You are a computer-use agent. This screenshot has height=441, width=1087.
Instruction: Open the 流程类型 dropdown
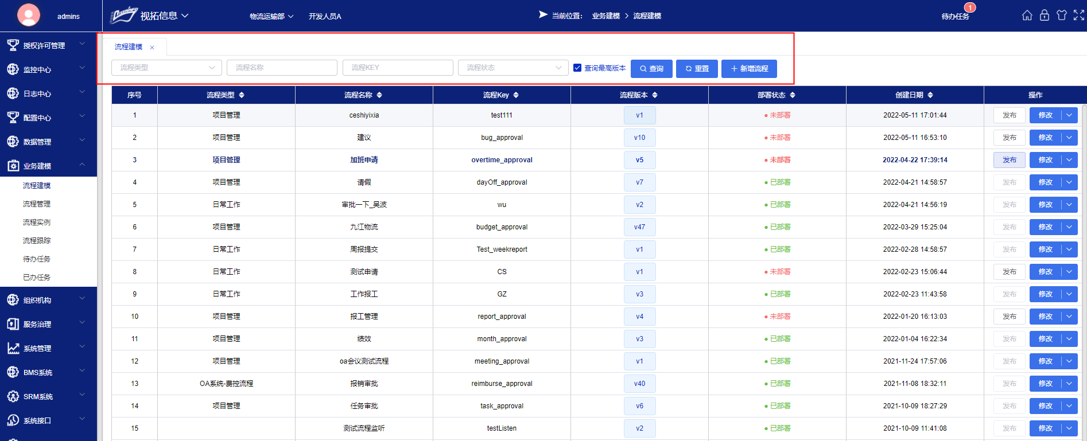point(166,68)
